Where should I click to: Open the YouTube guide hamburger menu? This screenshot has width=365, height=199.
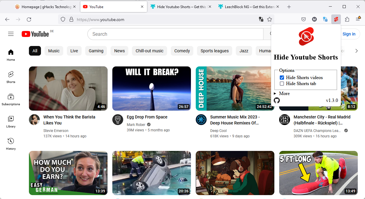click(11, 34)
